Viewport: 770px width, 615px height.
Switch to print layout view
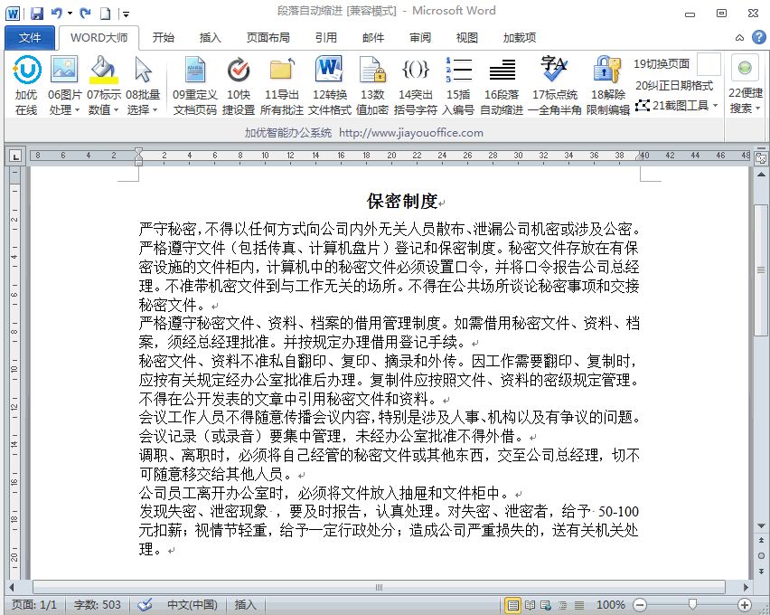click(512, 605)
